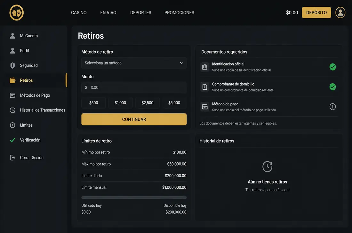Click the Comprobante de domicilio row title
The height and width of the screenshot is (233, 352).
[233, 84]
